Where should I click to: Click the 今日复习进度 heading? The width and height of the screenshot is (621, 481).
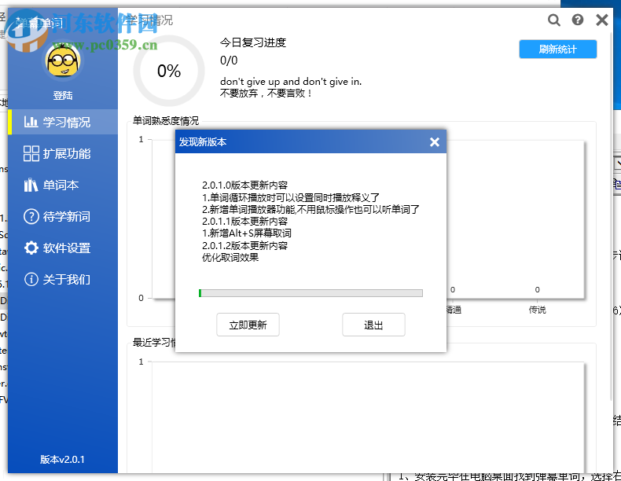tap(253, 42)
